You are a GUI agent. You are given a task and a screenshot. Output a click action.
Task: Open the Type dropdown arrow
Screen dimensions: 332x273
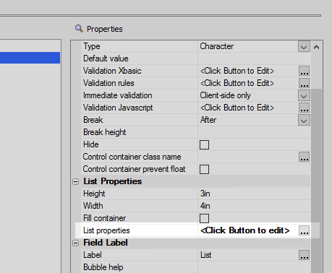point(304,47)
